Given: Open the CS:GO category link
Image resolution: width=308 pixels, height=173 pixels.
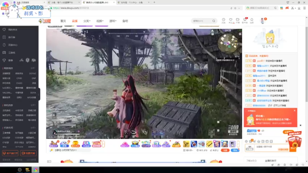Looking at the screenshot, I should [19, 83].
